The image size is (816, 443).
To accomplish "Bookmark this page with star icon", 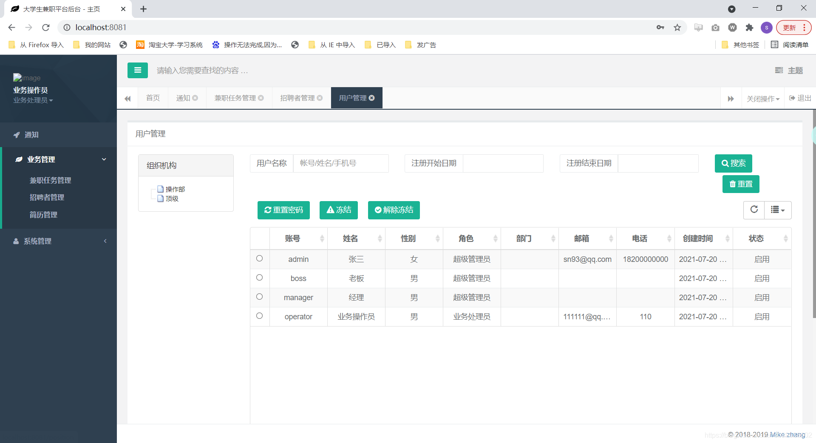I will (x=677, y=28).
